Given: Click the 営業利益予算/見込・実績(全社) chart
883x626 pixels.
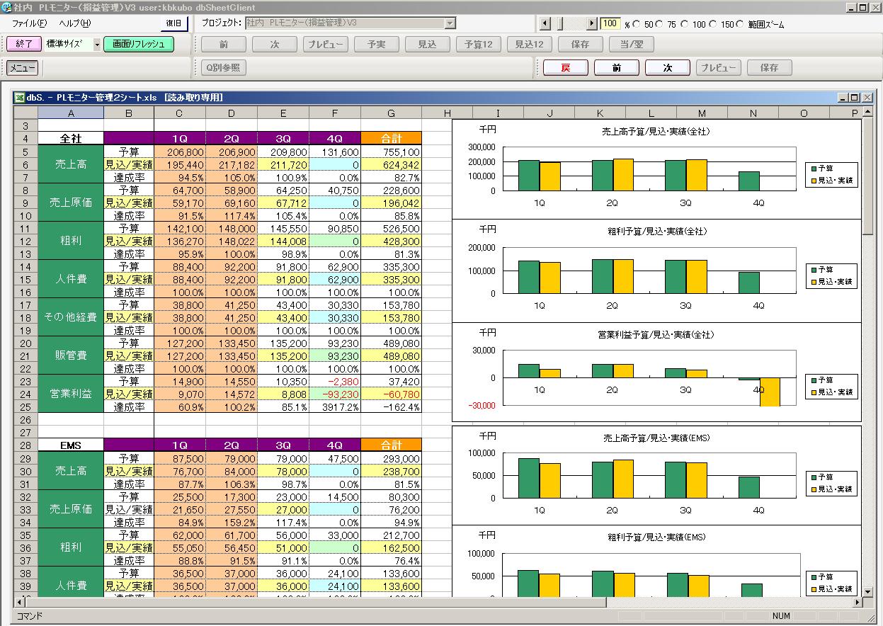Looking at the screenshot, I should click(656, 372).
